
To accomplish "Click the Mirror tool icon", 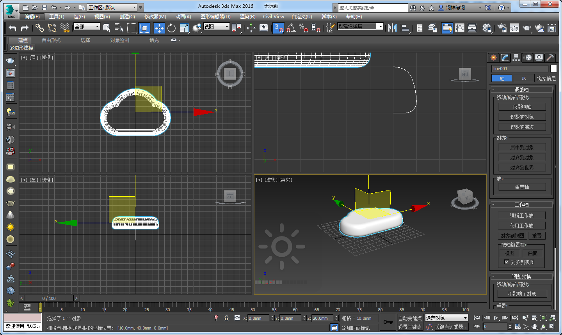I will (393, 28).
